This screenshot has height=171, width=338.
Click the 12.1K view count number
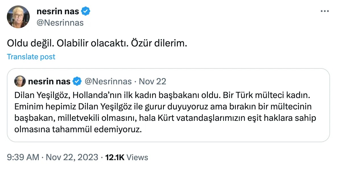coord(115,157)
